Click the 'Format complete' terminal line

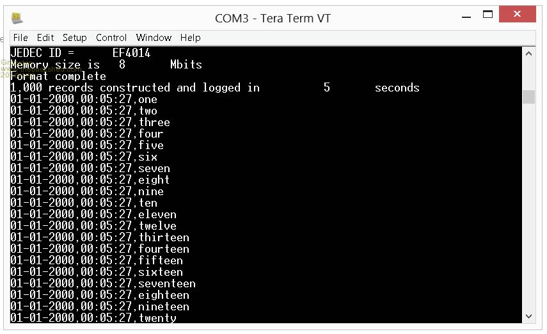click(58, 76)
